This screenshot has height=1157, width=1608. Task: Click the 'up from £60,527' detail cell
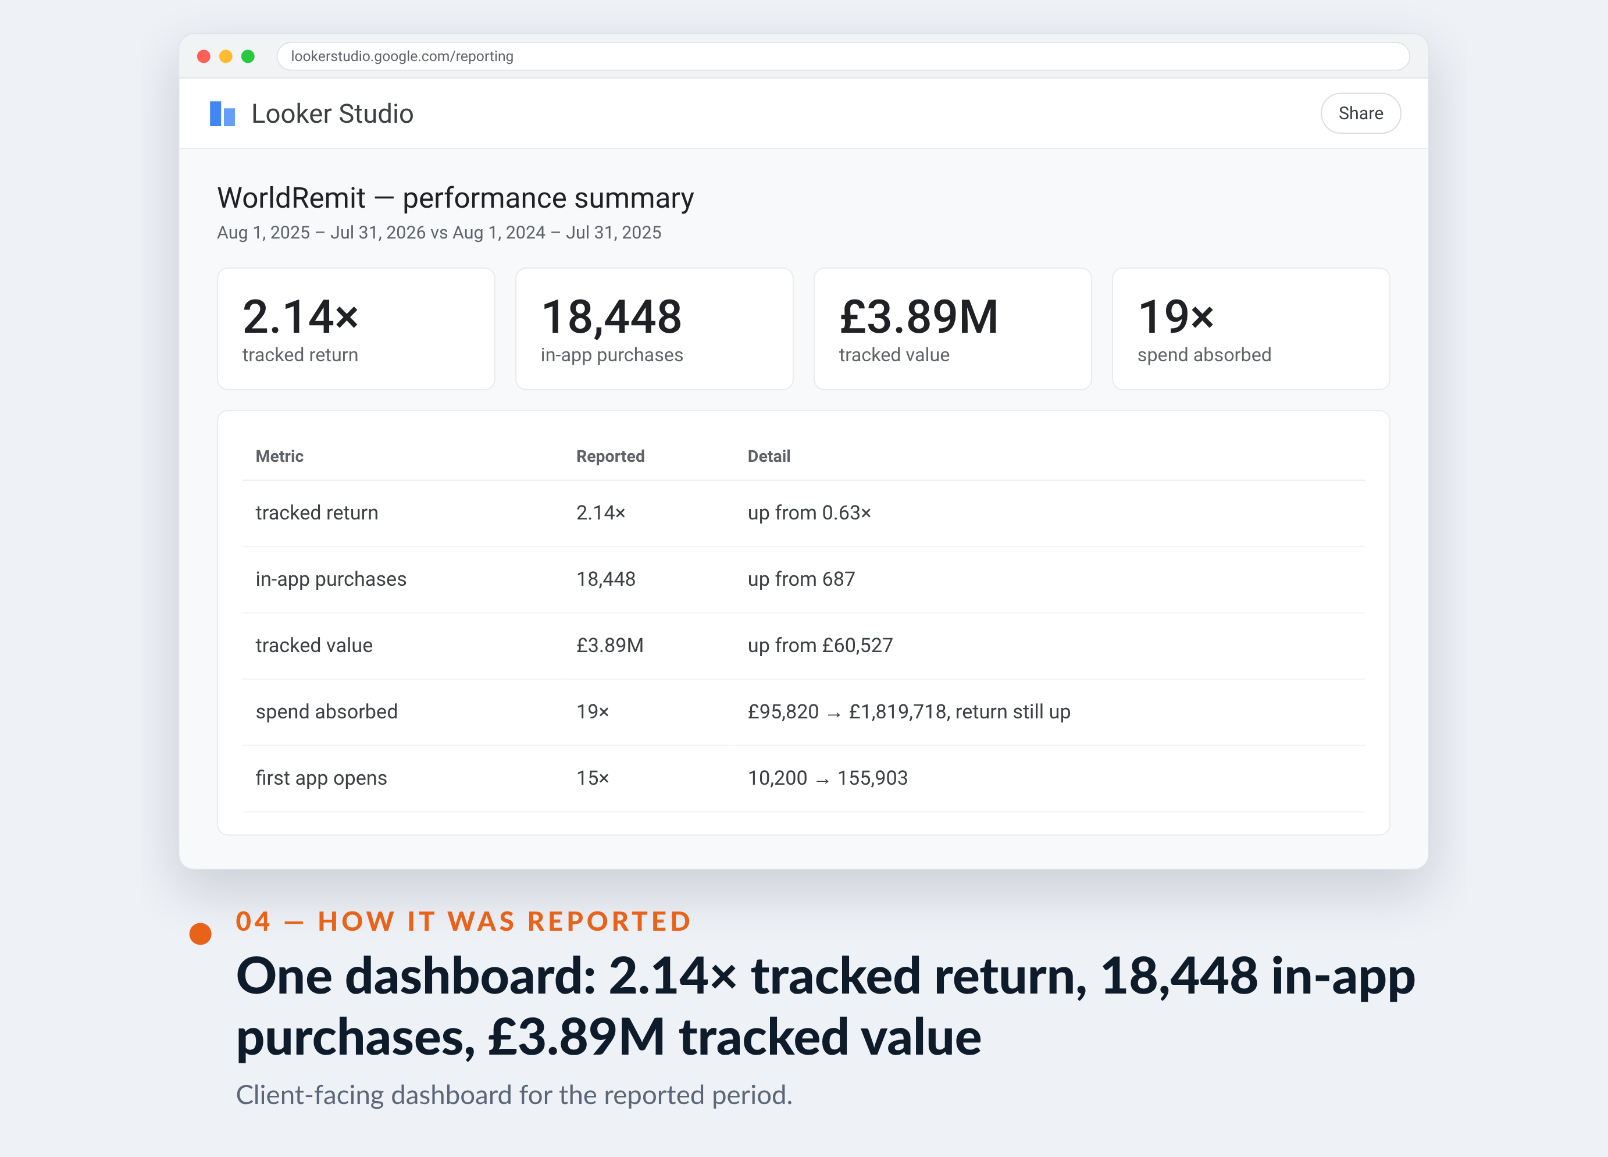click(821, 646)
